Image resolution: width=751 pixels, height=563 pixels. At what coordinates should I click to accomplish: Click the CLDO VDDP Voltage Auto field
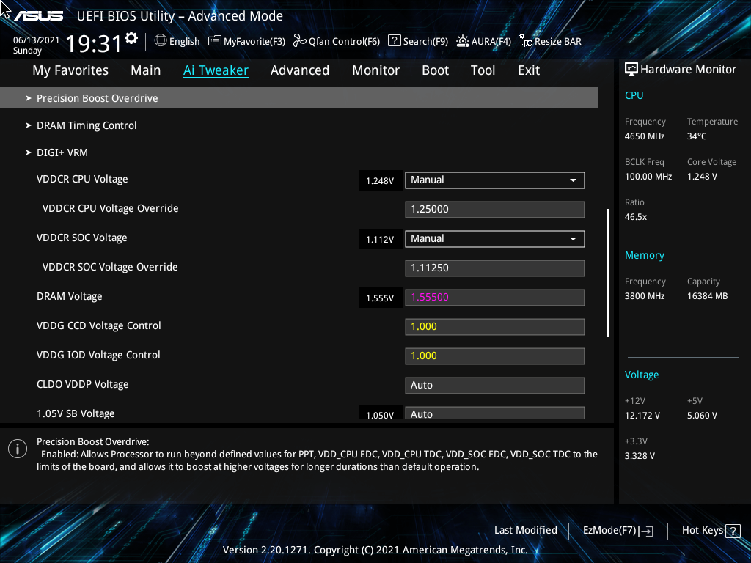pyautogui.click(x=495, y=386)
